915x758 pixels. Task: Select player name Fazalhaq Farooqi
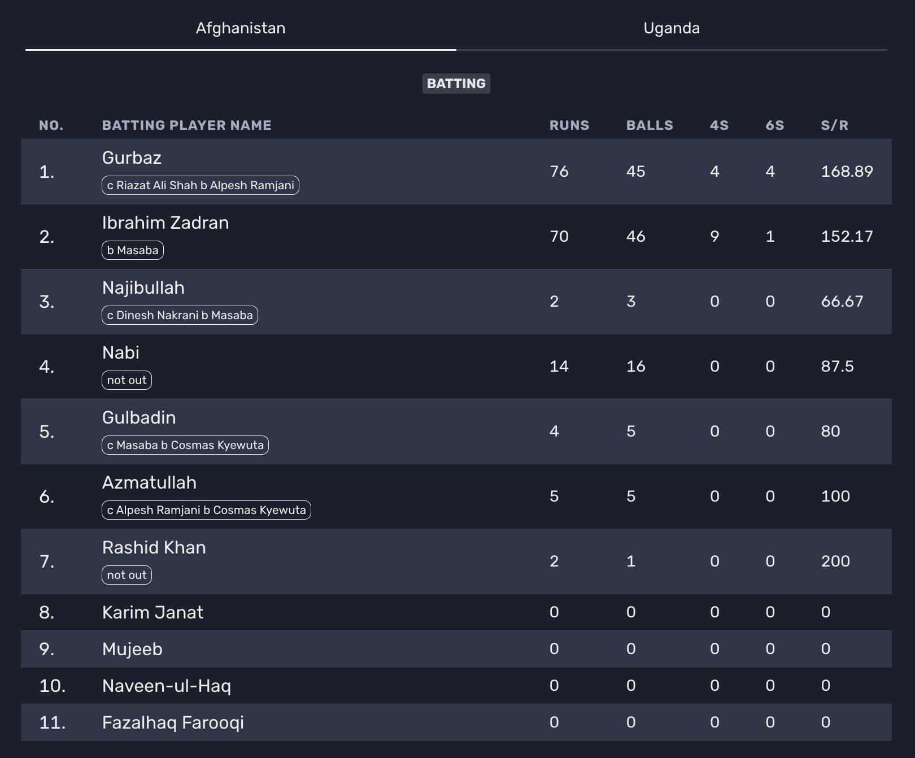pos(173,722)
